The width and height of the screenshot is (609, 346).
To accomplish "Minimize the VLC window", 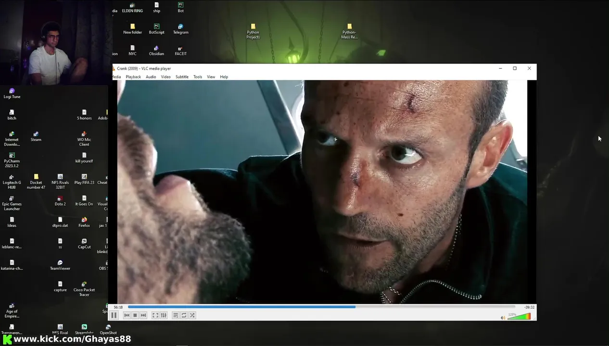I will click(500, 68).
